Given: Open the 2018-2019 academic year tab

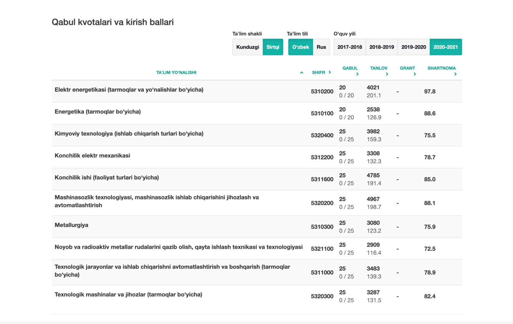Looking at the screenshot, I should [x=382, y=47].
